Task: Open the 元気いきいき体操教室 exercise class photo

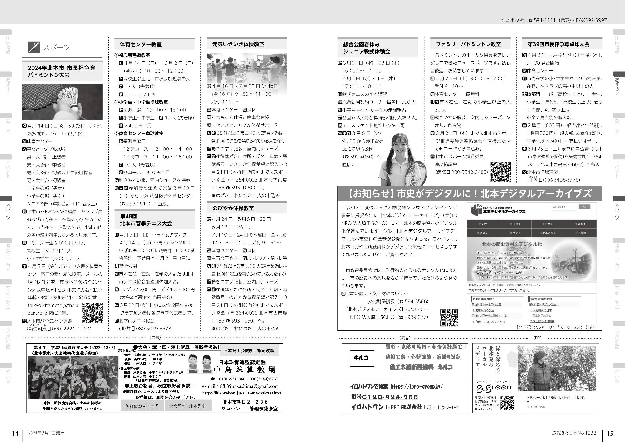Action: (247, 74)
